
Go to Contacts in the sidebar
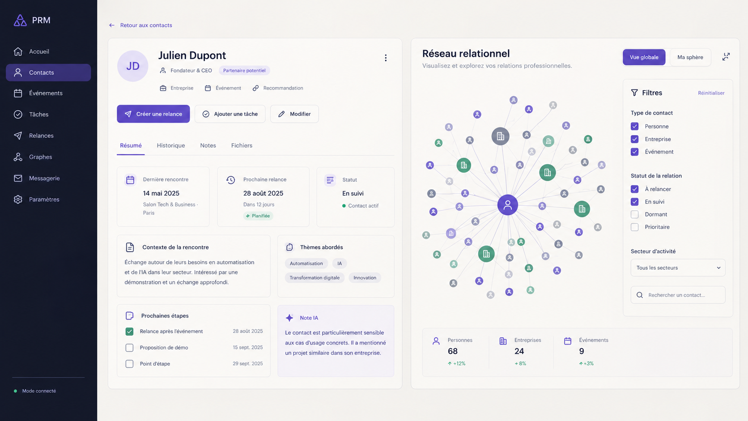(x=48, y=72)
